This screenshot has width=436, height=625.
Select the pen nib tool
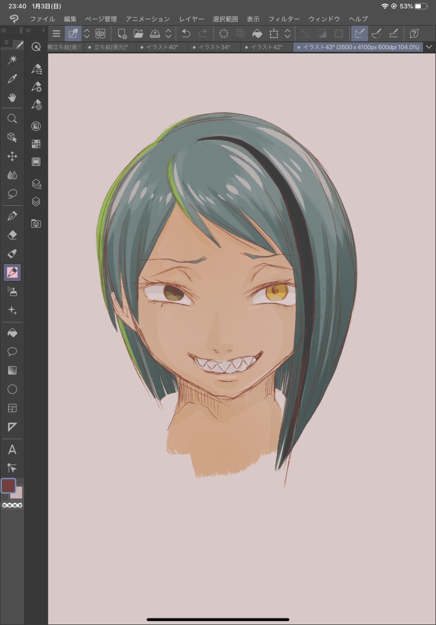(x=13, y=216)
